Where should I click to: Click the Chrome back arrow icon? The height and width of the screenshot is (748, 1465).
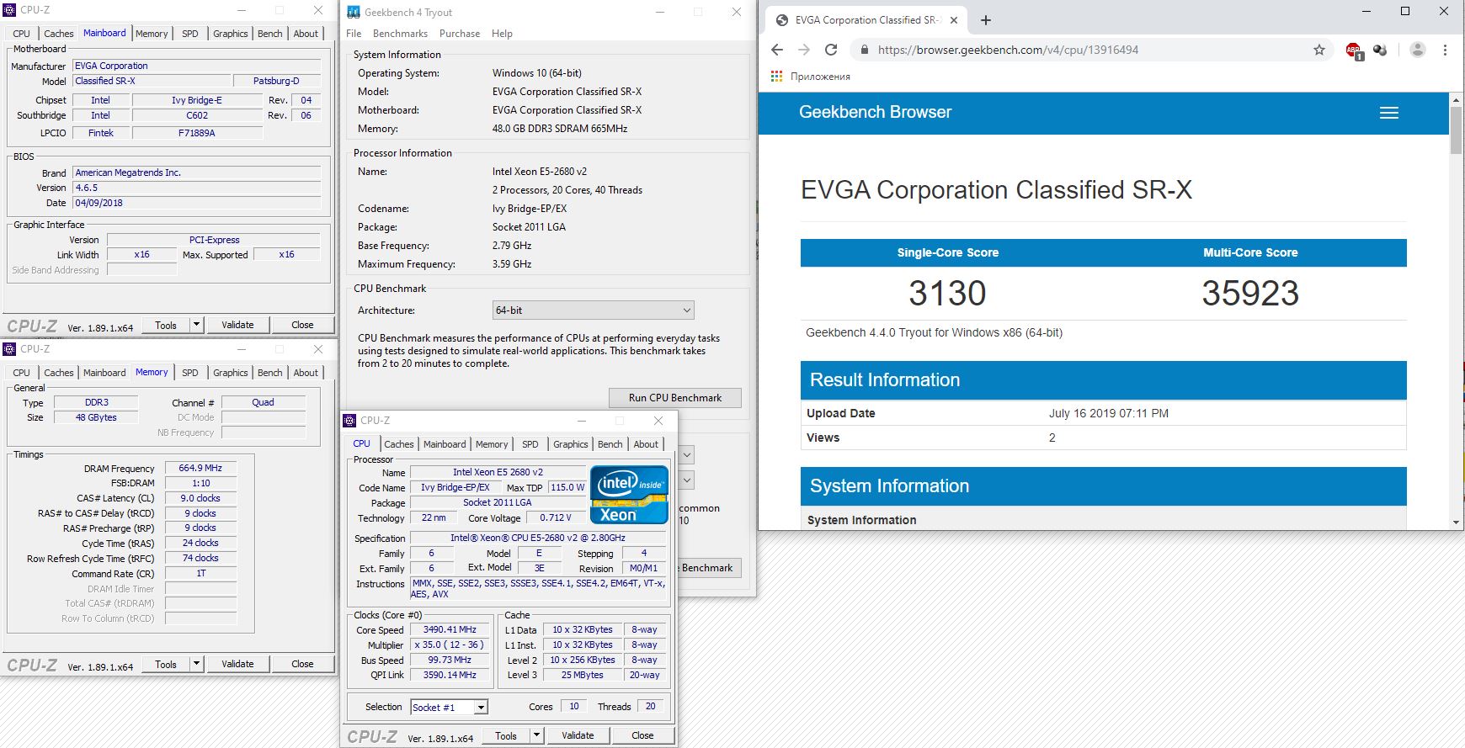777,50
